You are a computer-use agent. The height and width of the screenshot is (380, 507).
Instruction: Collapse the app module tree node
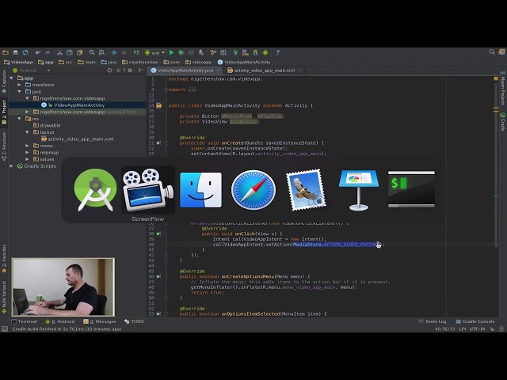click(x=12, y=78)
